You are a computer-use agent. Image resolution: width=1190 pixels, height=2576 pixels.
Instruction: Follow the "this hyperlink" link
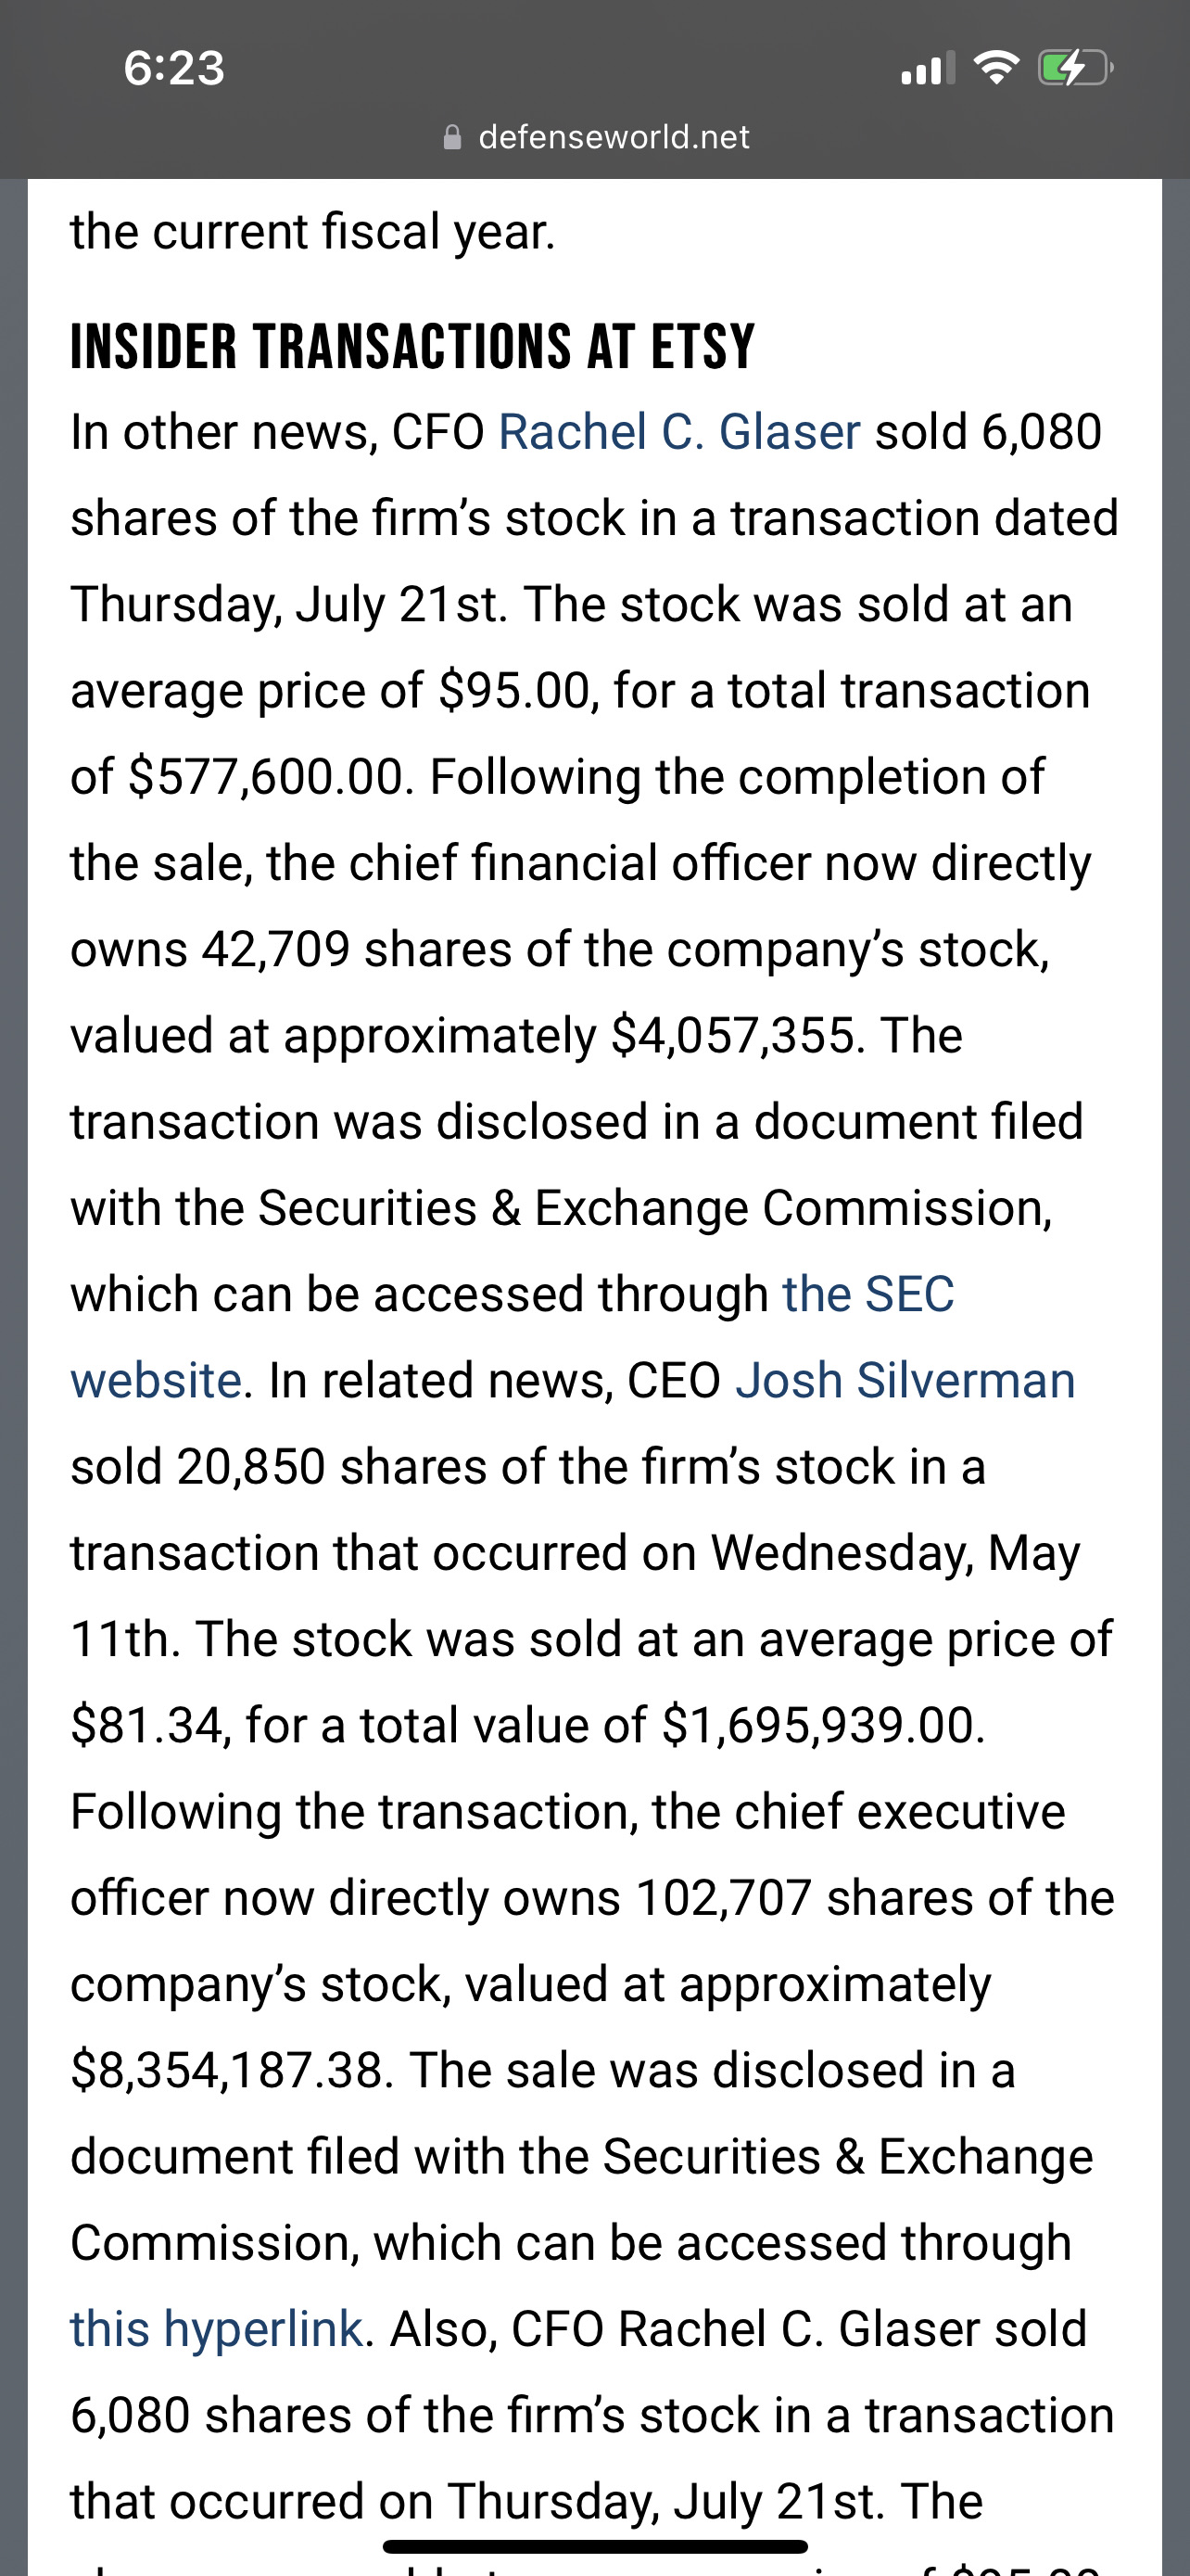tap(217, 2329)
